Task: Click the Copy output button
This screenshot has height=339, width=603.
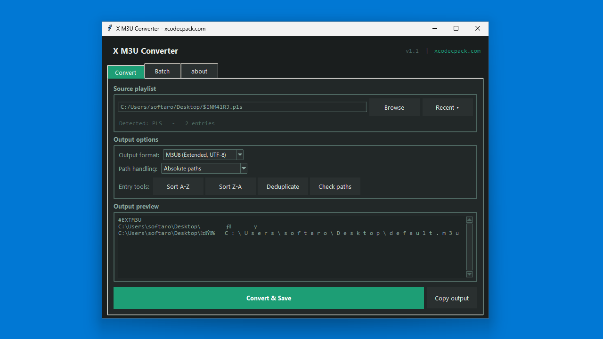Action: (452, 298)
